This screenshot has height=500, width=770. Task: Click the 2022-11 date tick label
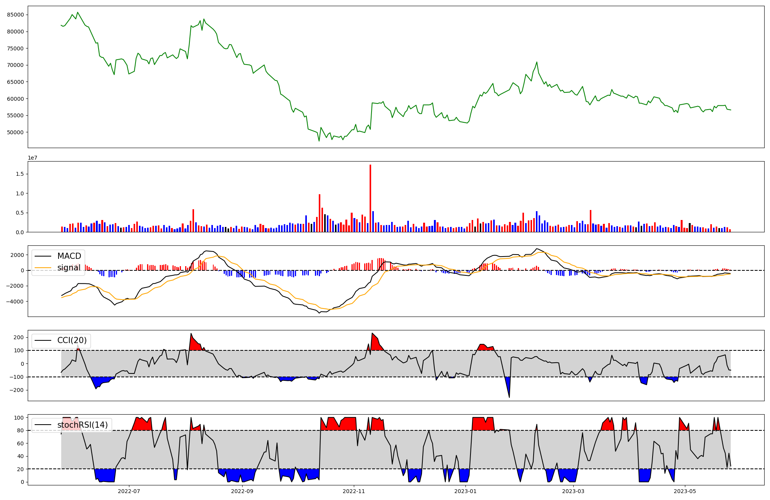(x=354, y=491)
